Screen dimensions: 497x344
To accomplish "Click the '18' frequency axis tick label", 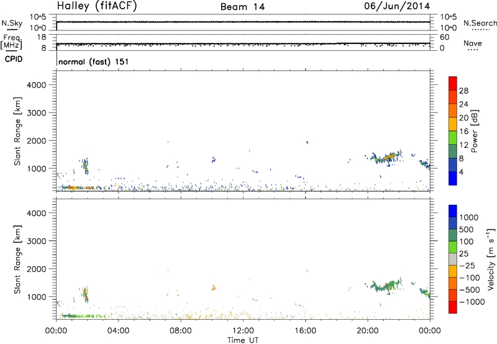I will 42,37.
